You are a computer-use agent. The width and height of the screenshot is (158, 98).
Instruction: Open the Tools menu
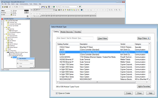click(x=31, y=4)
